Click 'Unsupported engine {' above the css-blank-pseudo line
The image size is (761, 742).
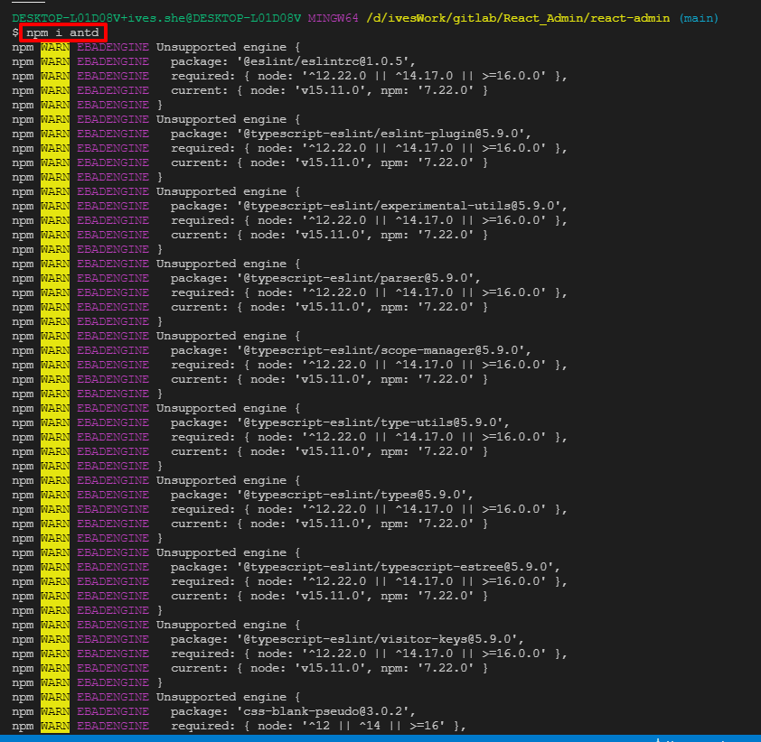[228, 697]
